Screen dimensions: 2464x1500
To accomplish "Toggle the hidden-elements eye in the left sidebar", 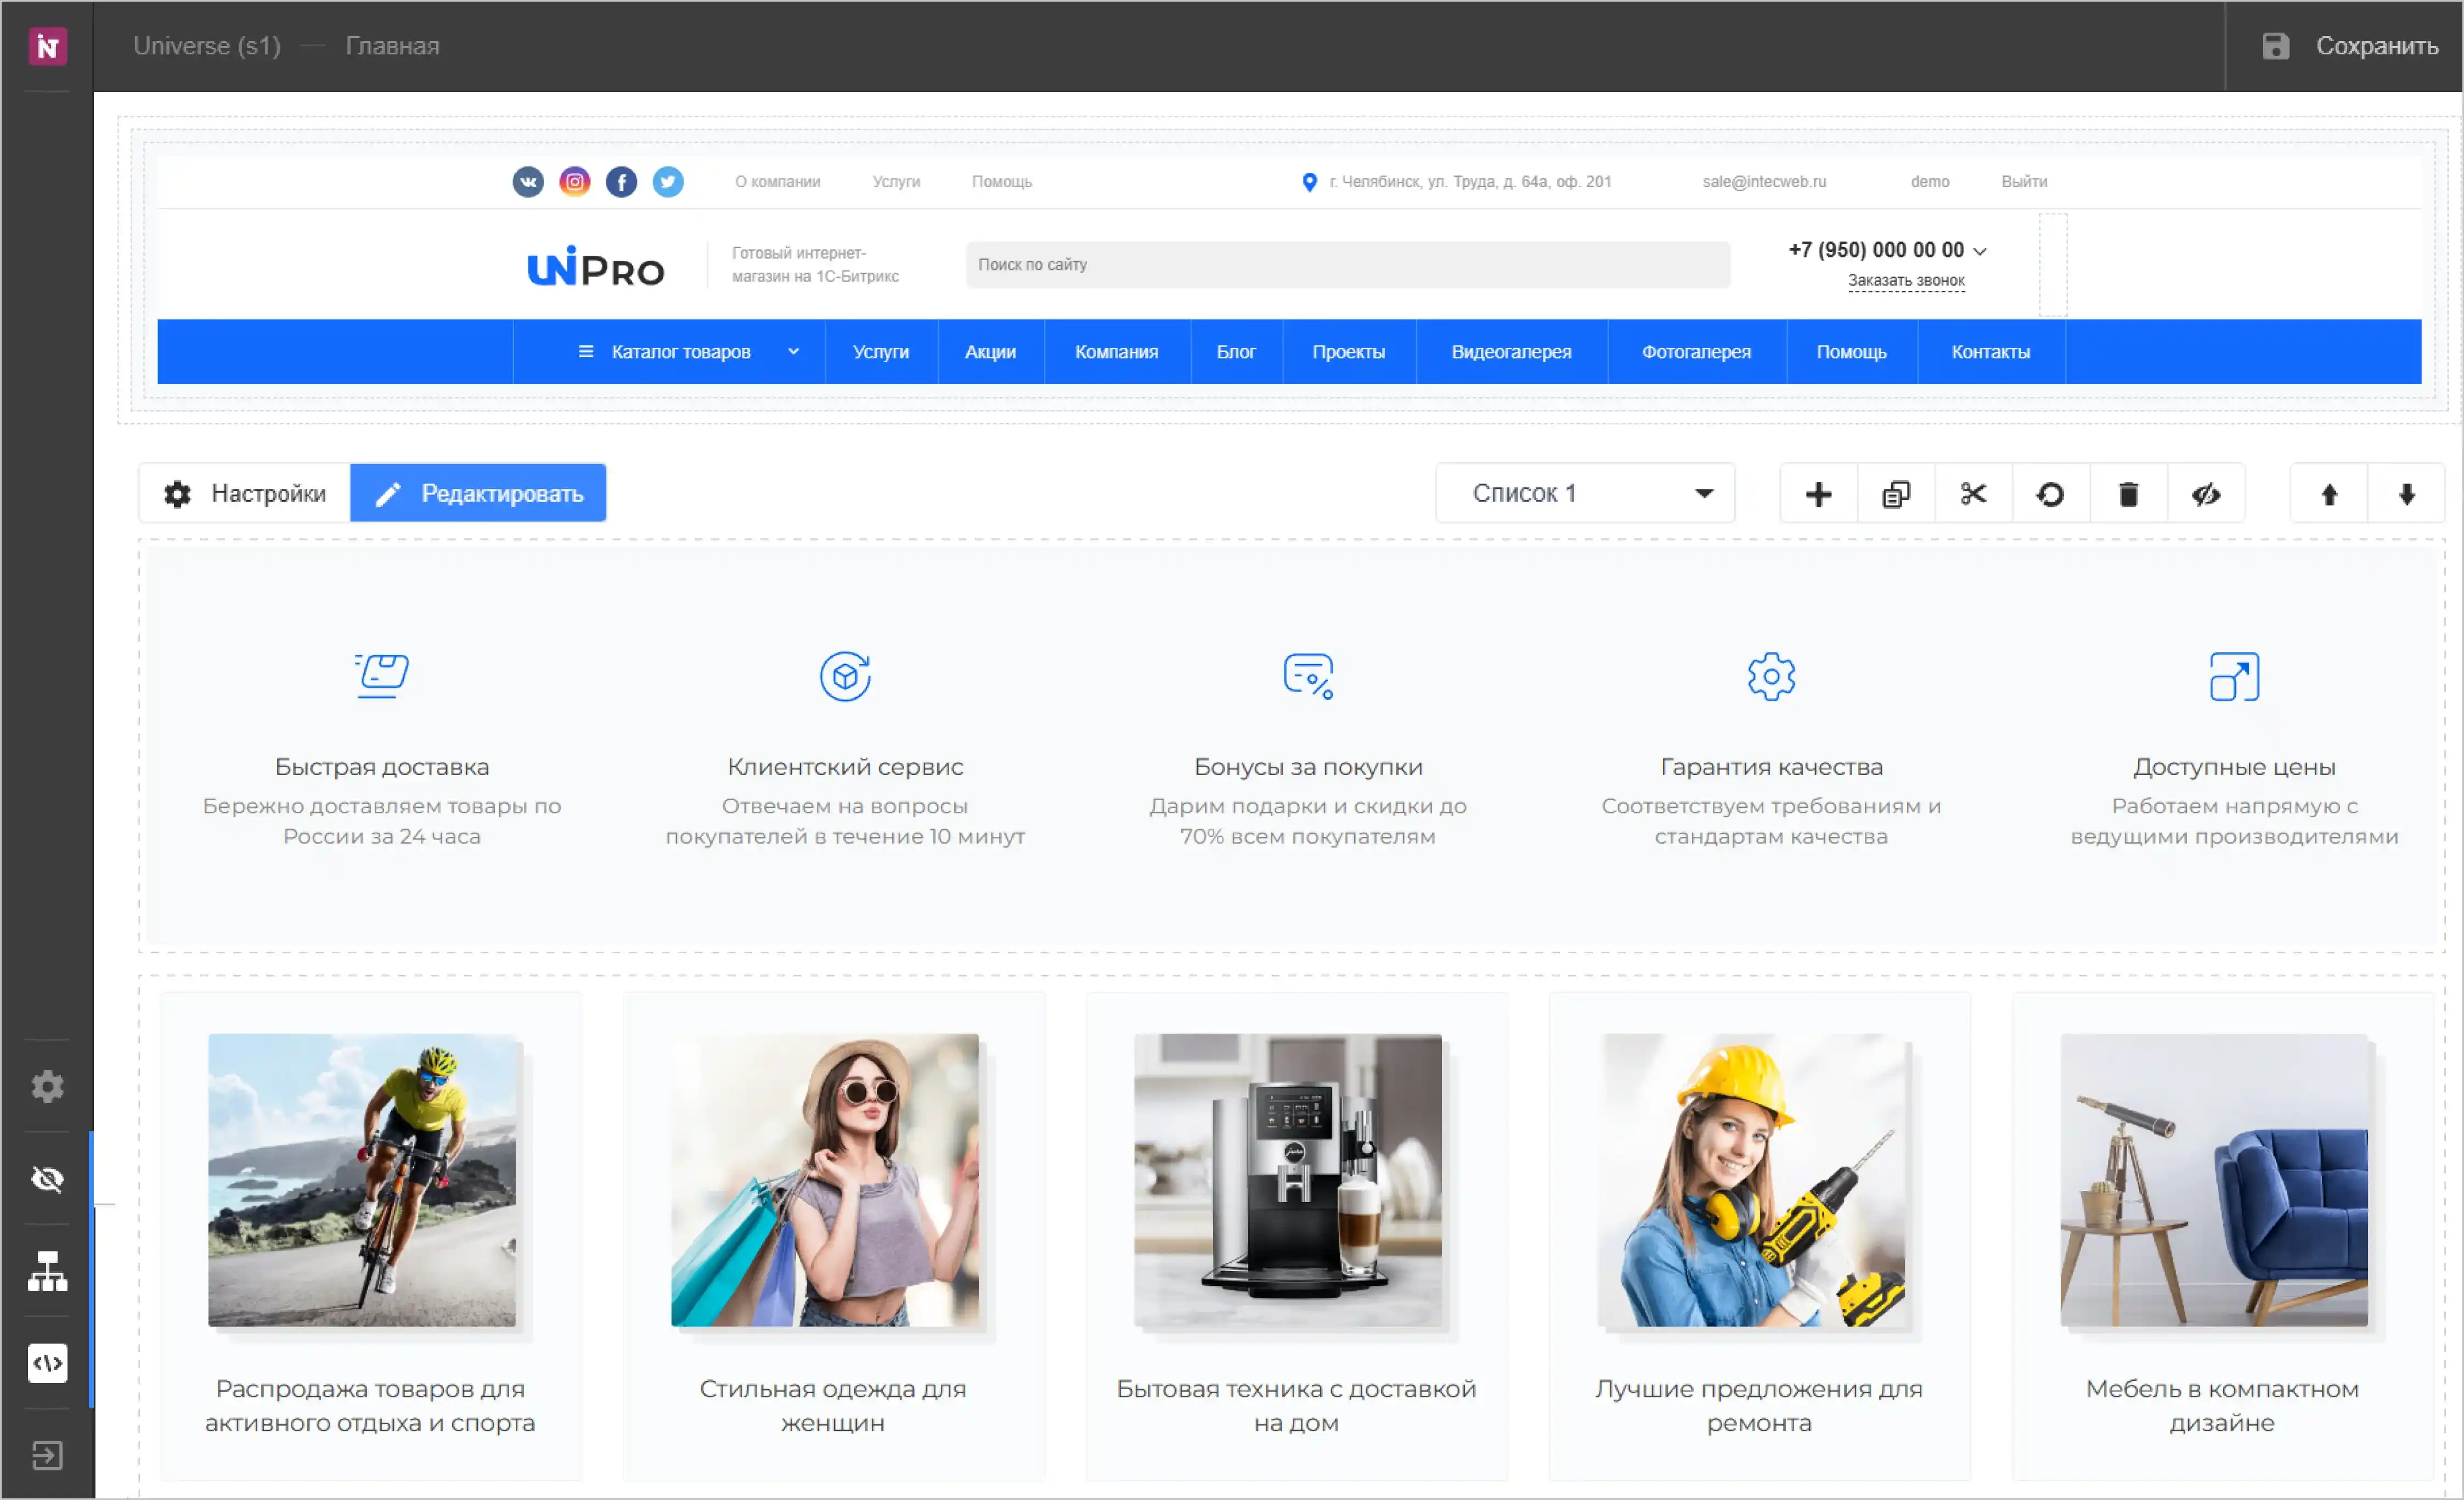I will [x=47, y=1179].
